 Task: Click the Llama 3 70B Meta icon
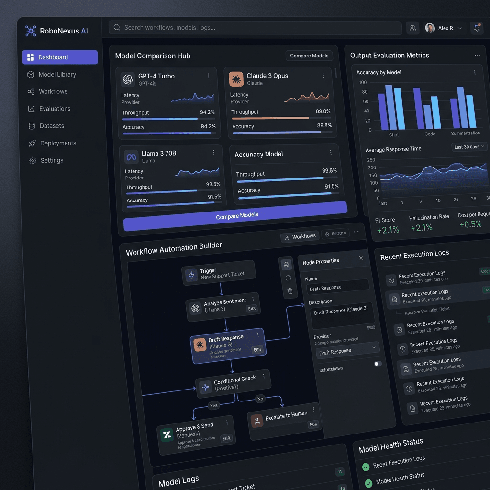pos(131,157)
